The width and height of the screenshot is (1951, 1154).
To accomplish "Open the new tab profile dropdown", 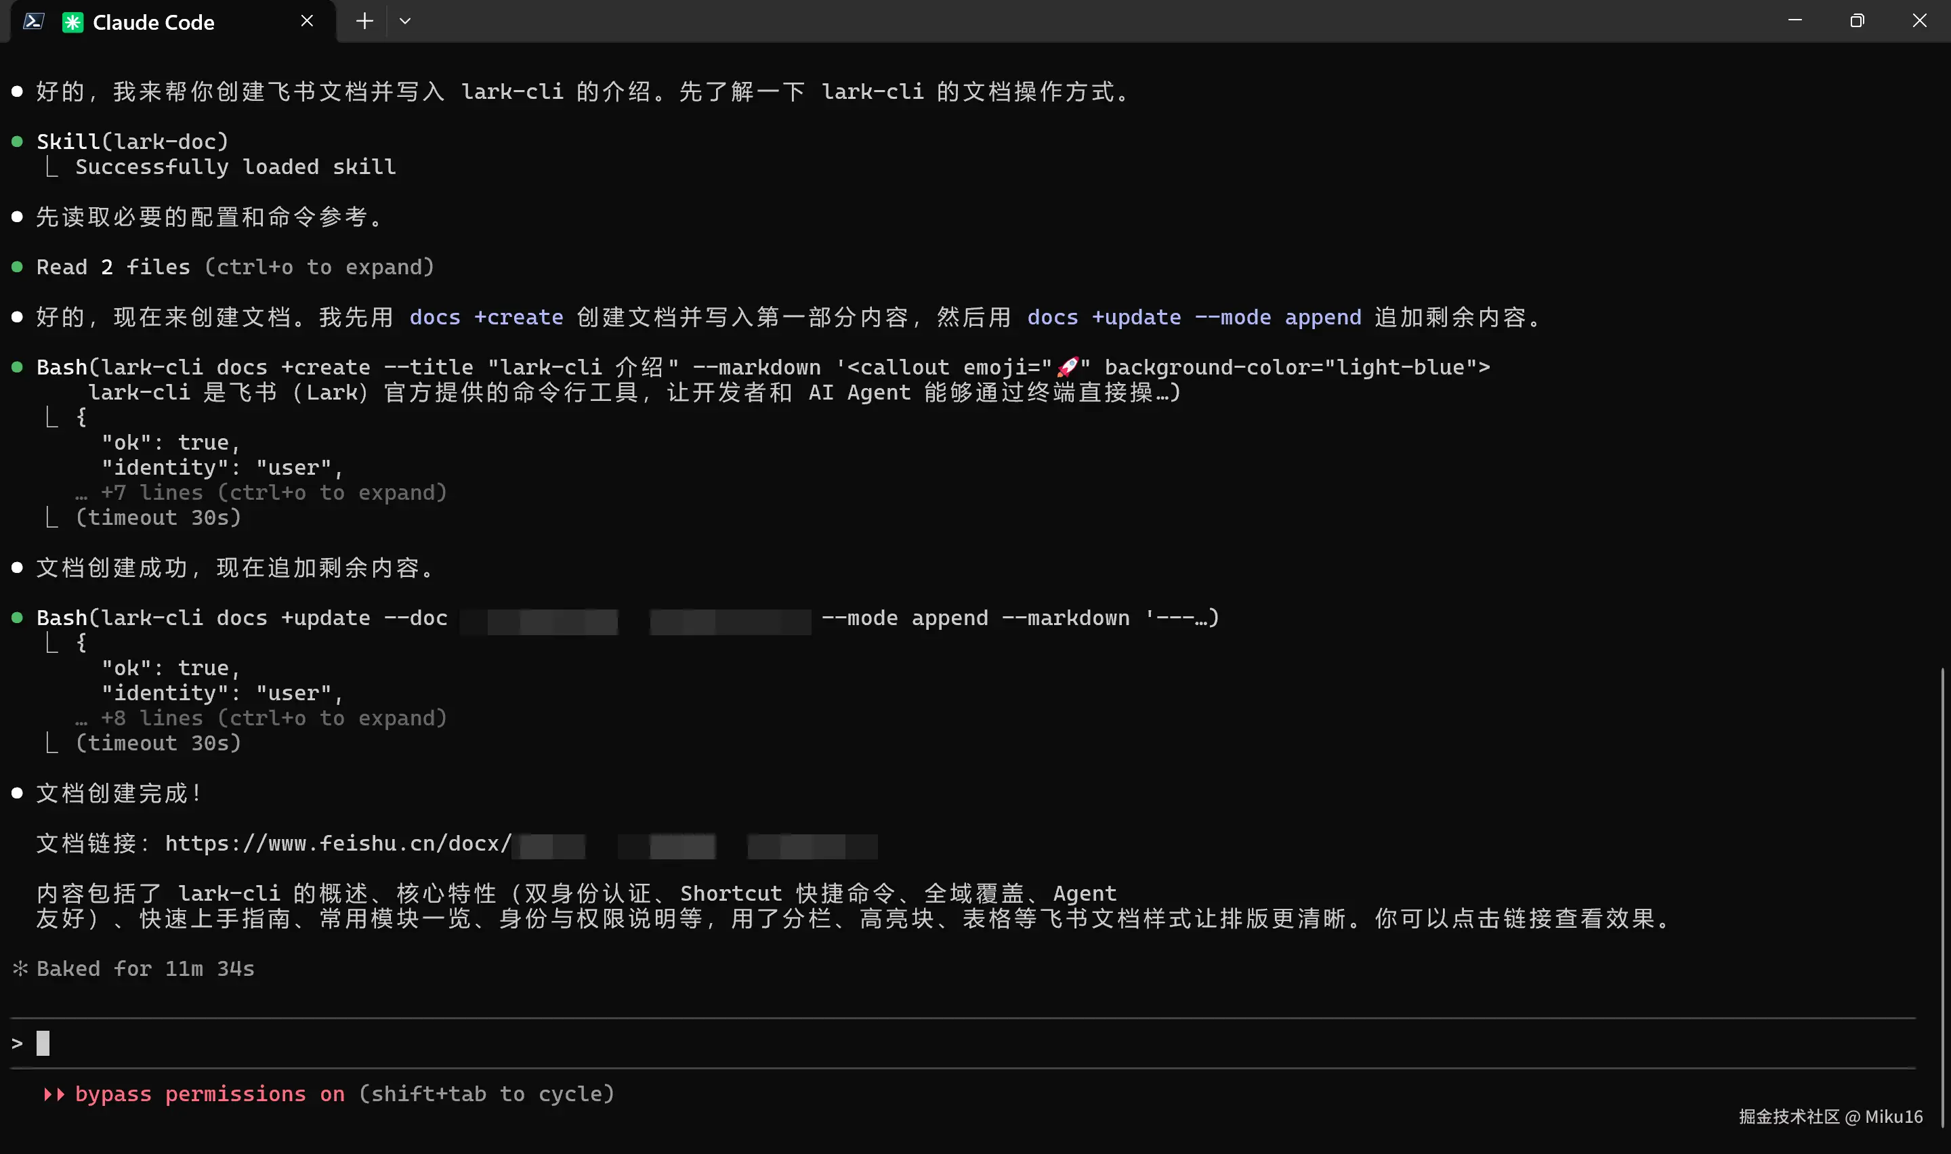I will coord(404,21).
